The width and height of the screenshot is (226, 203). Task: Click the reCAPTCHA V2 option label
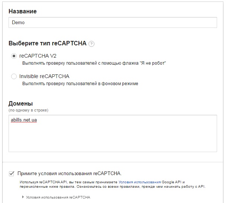click(x=38, y=56)
